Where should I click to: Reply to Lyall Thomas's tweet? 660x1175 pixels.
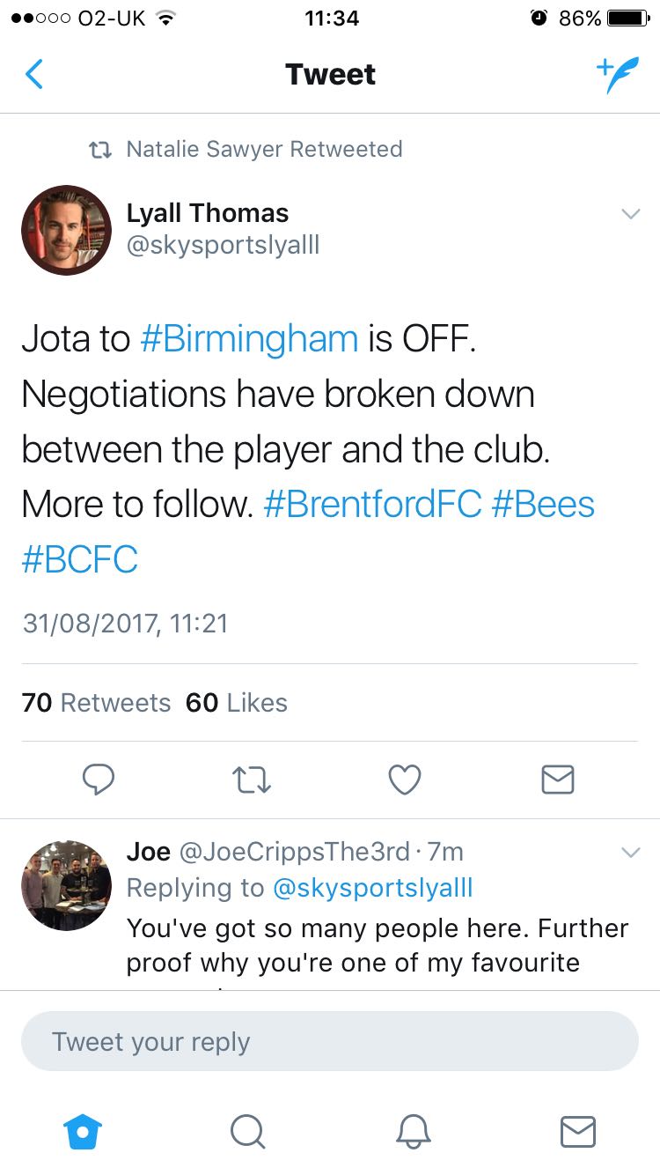99,779
